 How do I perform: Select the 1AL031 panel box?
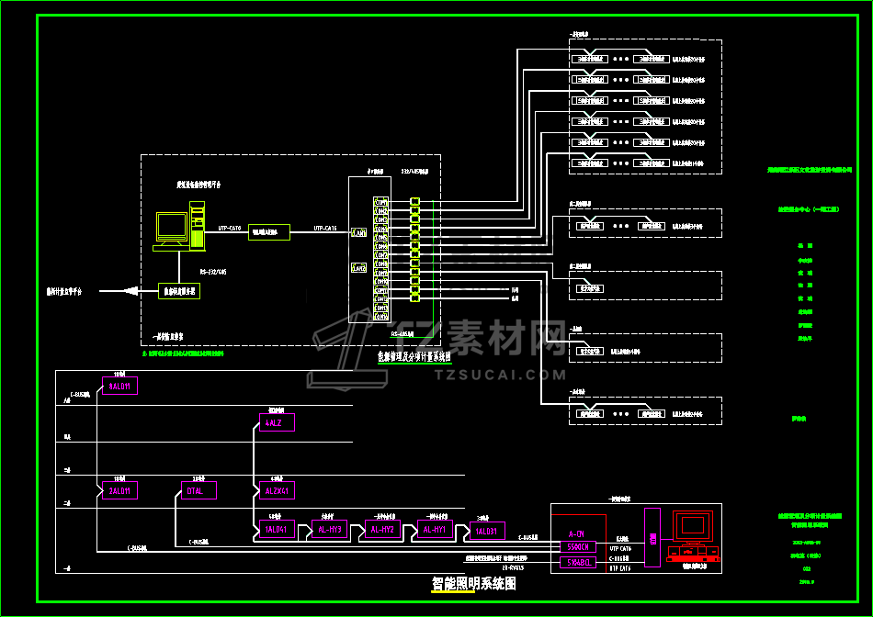[487, 531]
